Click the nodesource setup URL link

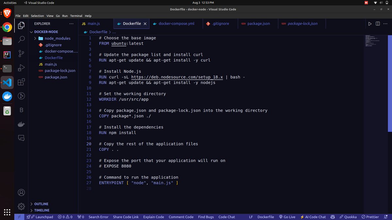[x=177, y=77]
